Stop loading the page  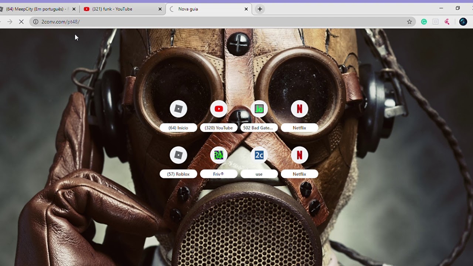21,22
